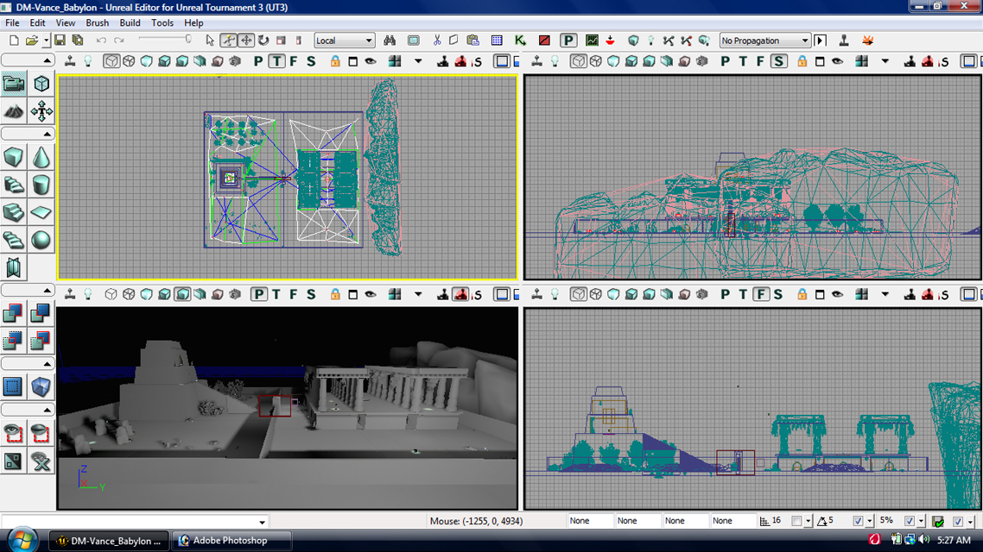
Task: Pick the Sphere brush builder
Action: click(41, 240)
